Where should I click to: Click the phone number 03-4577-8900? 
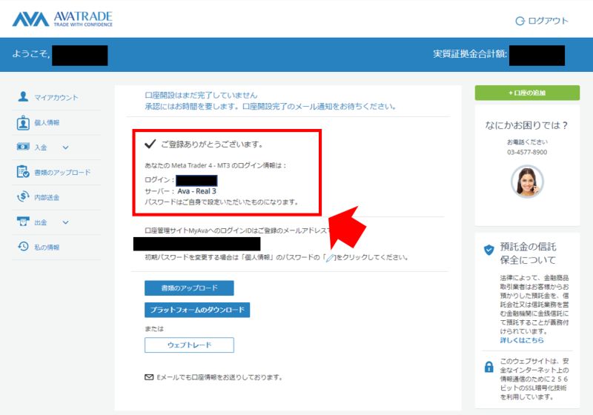(x=527, y=152)
